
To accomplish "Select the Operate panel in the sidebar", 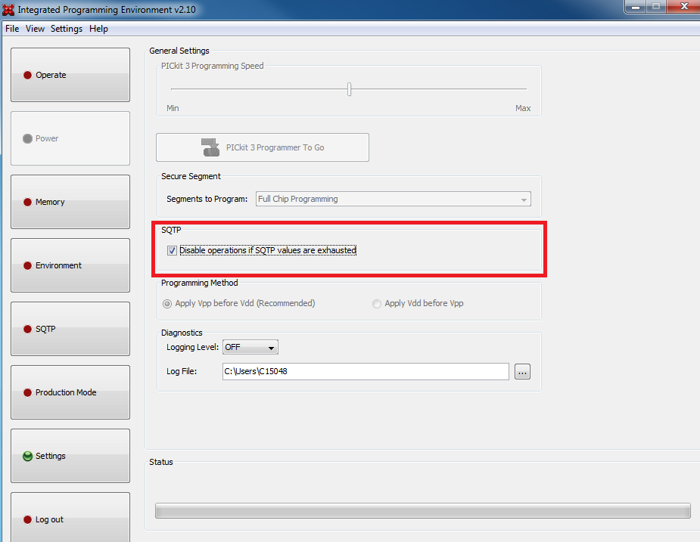I will tap(70, 75).
